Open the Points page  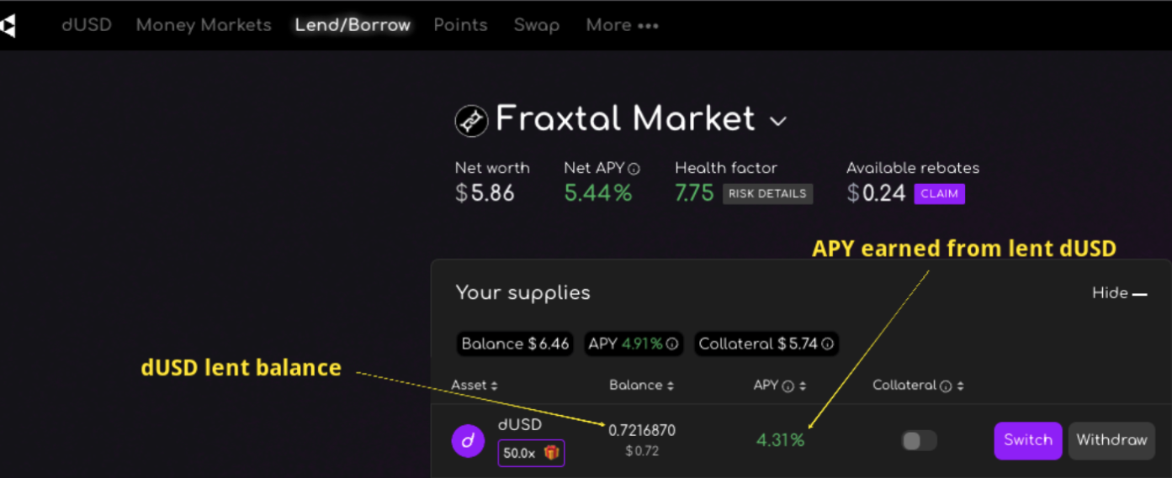pos(460,25)
